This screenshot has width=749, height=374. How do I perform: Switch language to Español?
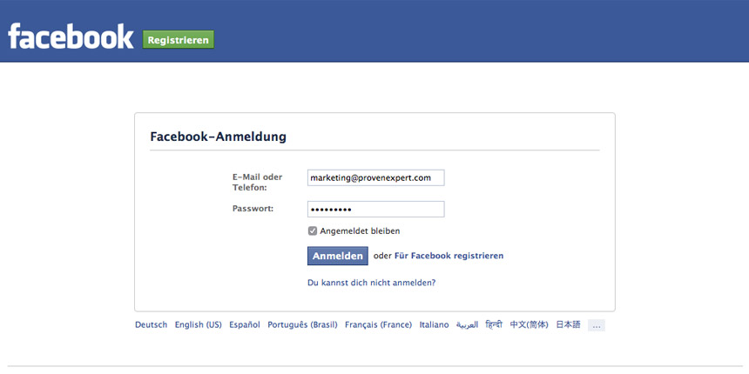[245, 325]
